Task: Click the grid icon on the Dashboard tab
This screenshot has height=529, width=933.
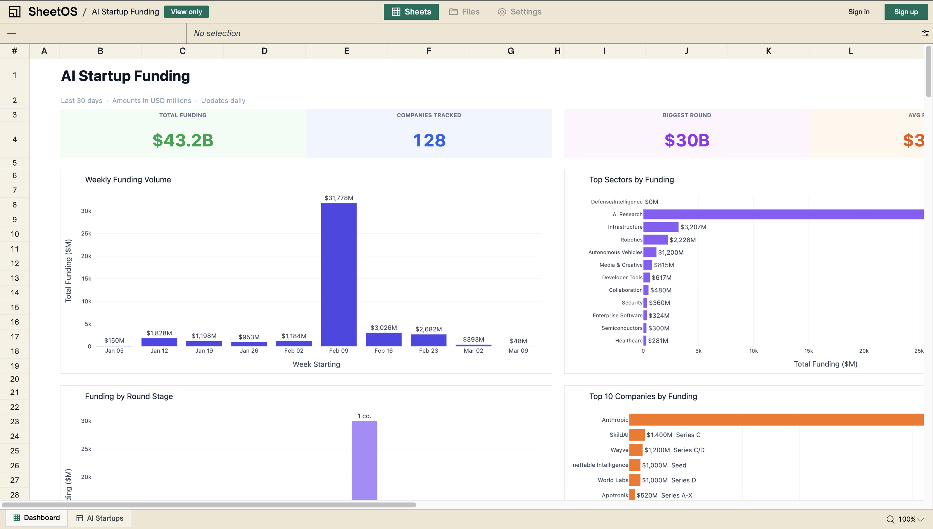Action: [17, 517]
